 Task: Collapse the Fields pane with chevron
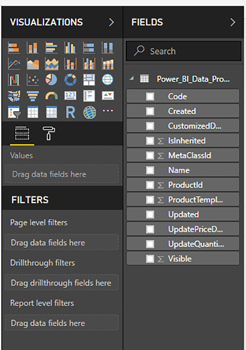(x=232, y=22)
